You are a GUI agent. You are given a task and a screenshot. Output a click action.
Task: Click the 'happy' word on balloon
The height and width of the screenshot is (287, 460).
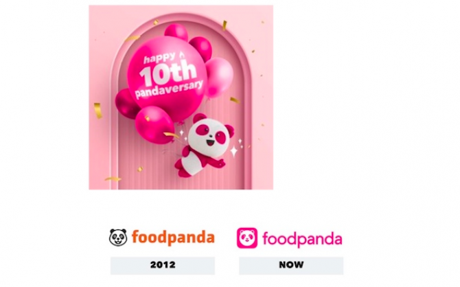click(160, 58)
